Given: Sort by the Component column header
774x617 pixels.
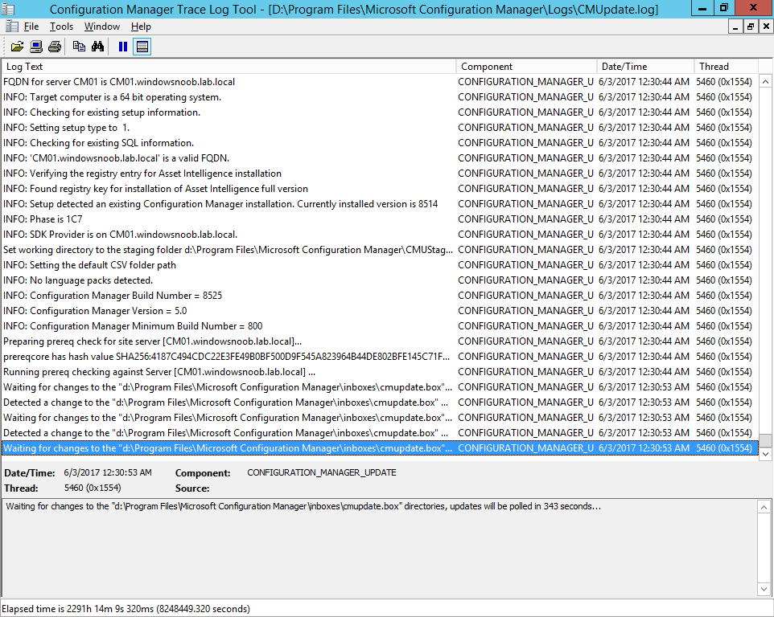Looking at the screenshot, I should (x=527, y=67).
